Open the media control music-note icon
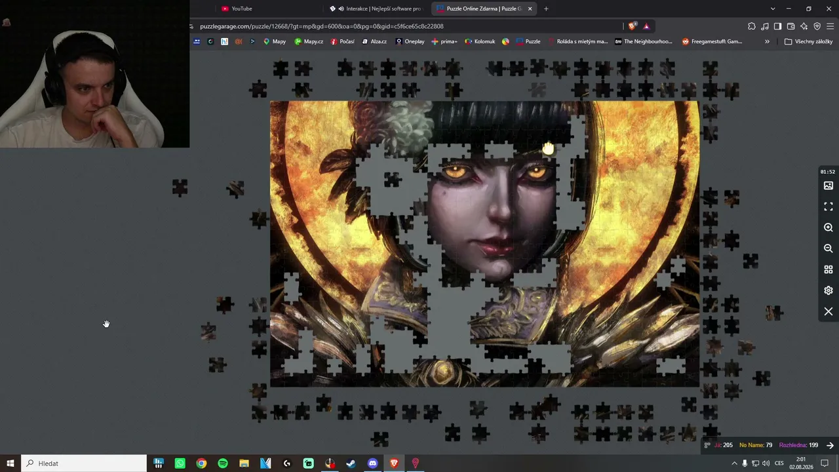The width and height of the screenshot is (839, 472). point(765,26)
